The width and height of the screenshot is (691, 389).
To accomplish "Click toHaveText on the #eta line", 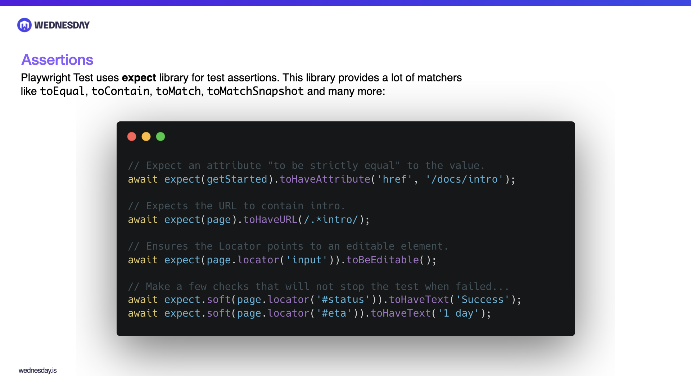I will 401,313.
